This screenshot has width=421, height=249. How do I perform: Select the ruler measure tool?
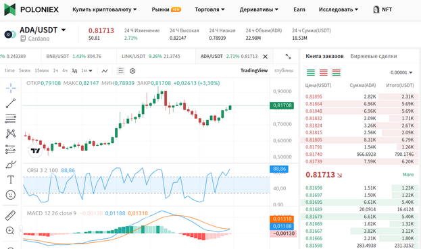pos(11,215)
